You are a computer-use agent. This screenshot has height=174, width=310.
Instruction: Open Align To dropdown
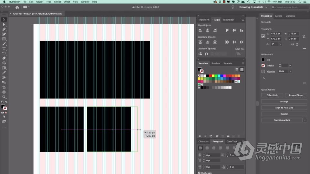pyautogui.click(x=239, y=54)
